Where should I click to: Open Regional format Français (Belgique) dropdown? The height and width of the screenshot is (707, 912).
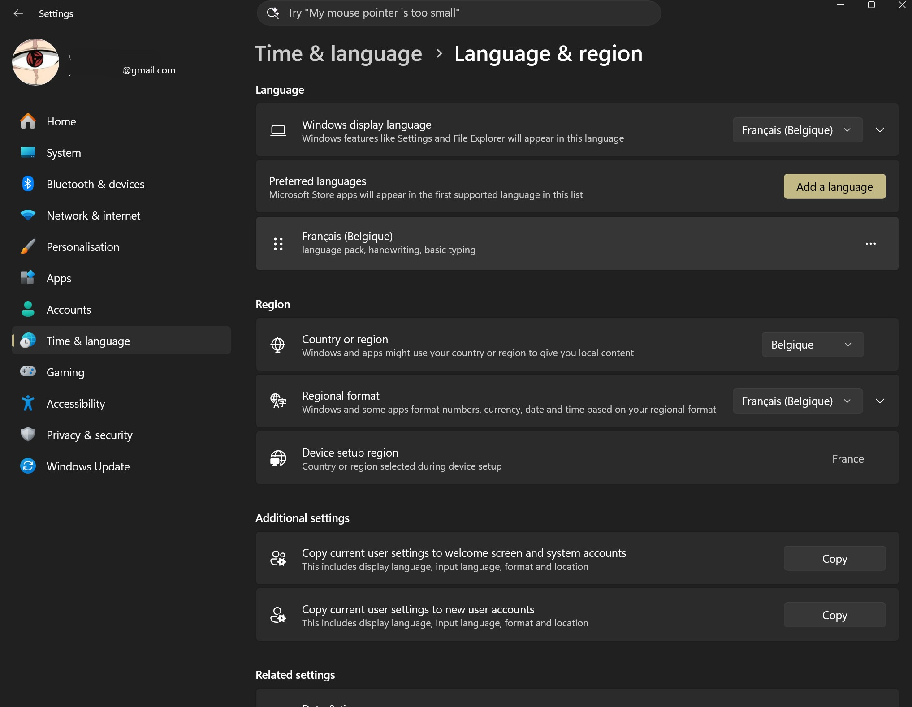pos(798,401)
